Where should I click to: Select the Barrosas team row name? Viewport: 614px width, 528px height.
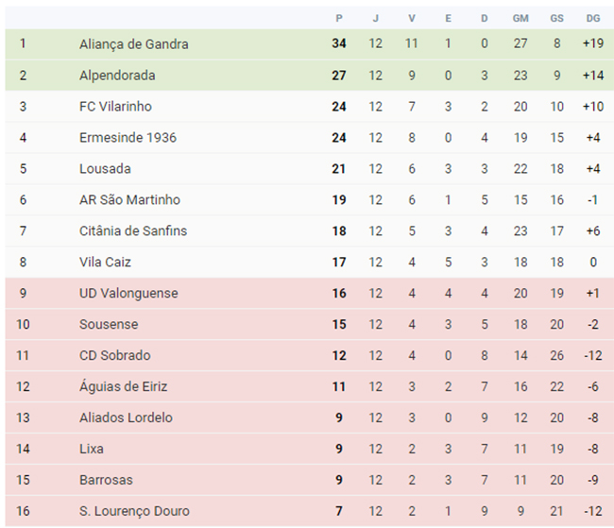coord(106,480)
